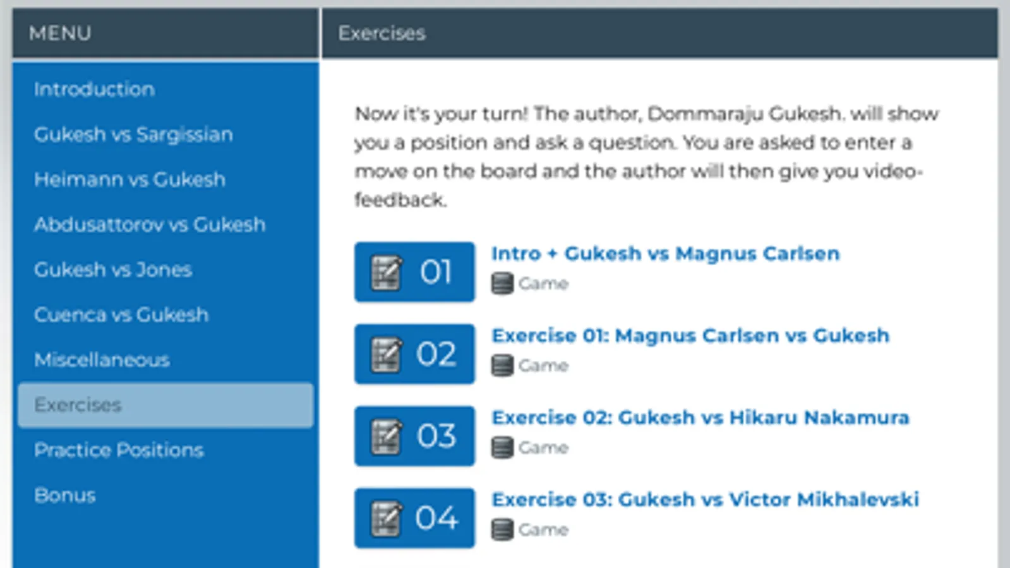Go to Gukesh vs Sargissian chapter
This screenshot has height=568, width=1010.
point(133,134)
